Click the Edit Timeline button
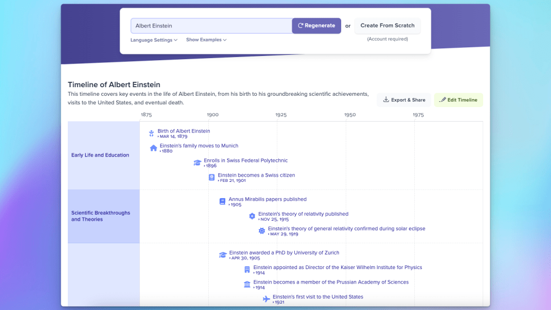Viewport: 551px width, 310px height. pyautogui.click(x=458, y=100)
